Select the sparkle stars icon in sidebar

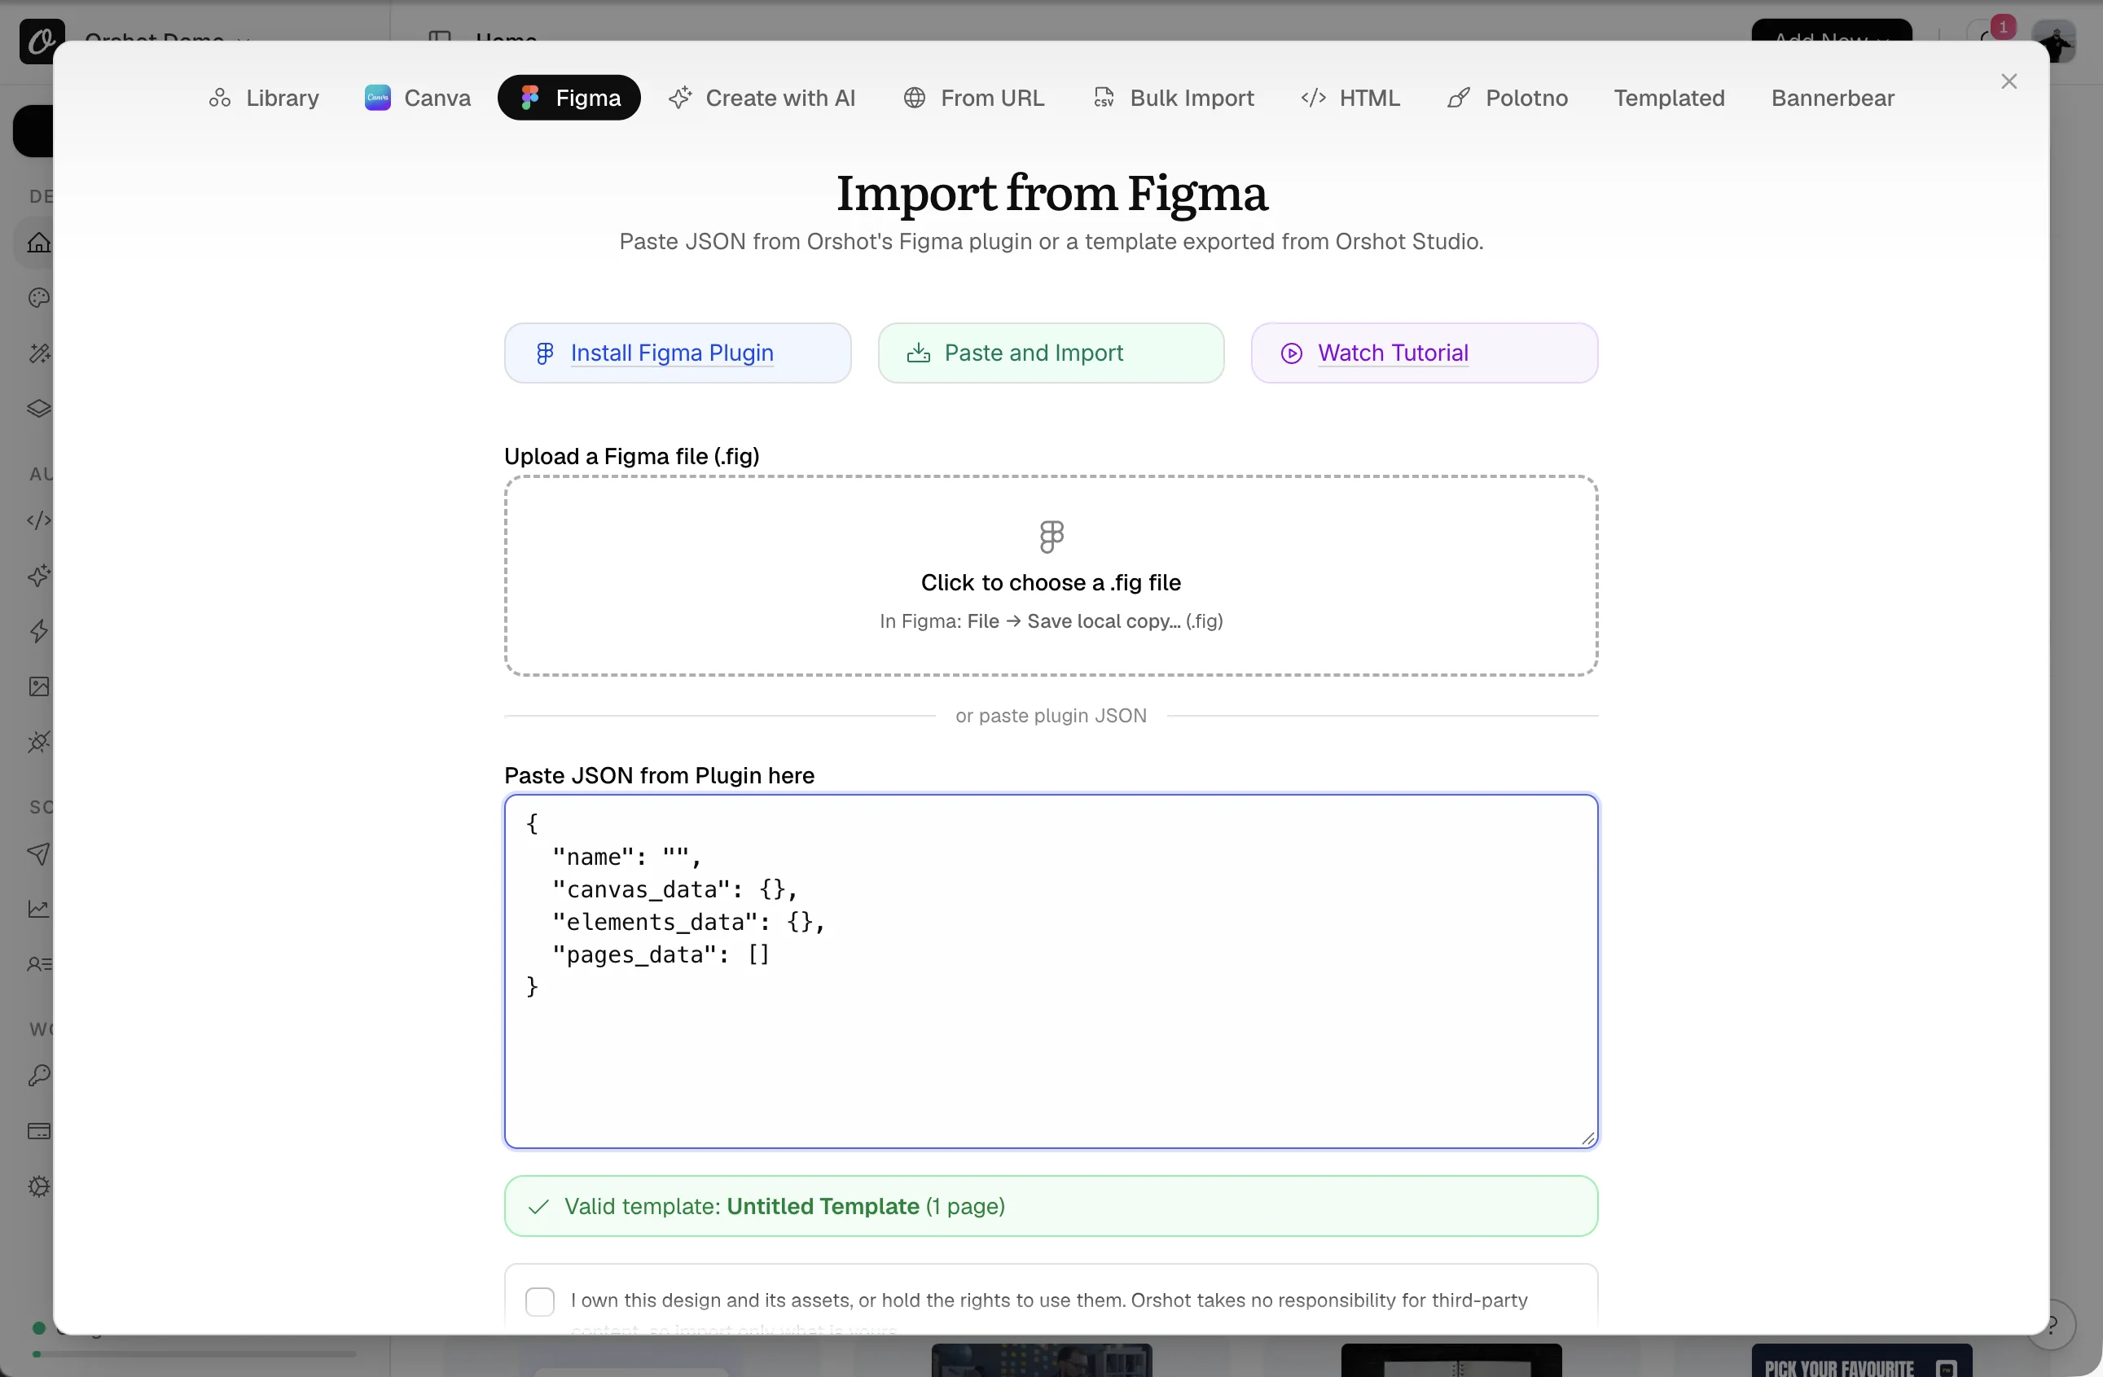click(39, 576)
